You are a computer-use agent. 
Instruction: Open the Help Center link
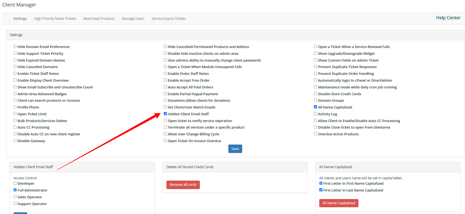(448, 18)
